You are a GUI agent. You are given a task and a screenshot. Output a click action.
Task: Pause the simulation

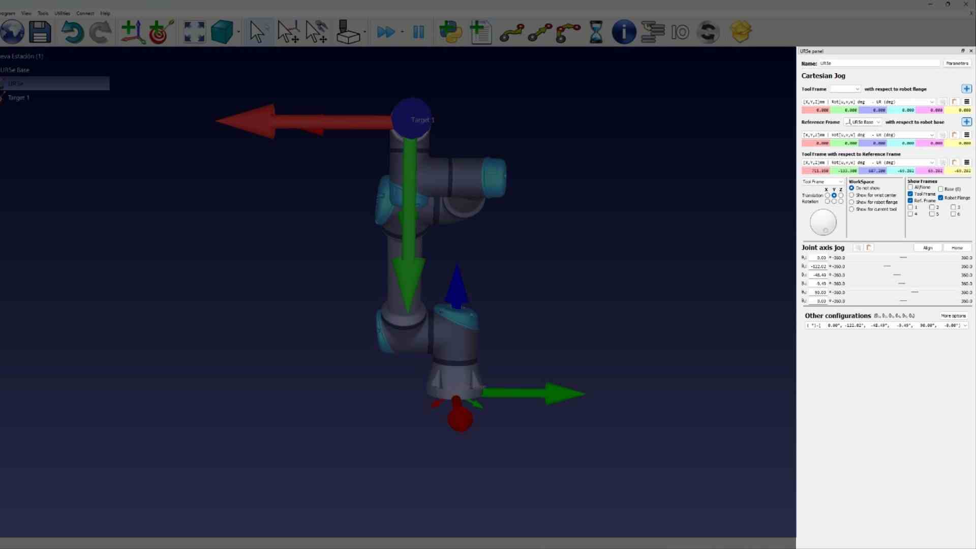point(418,33)
